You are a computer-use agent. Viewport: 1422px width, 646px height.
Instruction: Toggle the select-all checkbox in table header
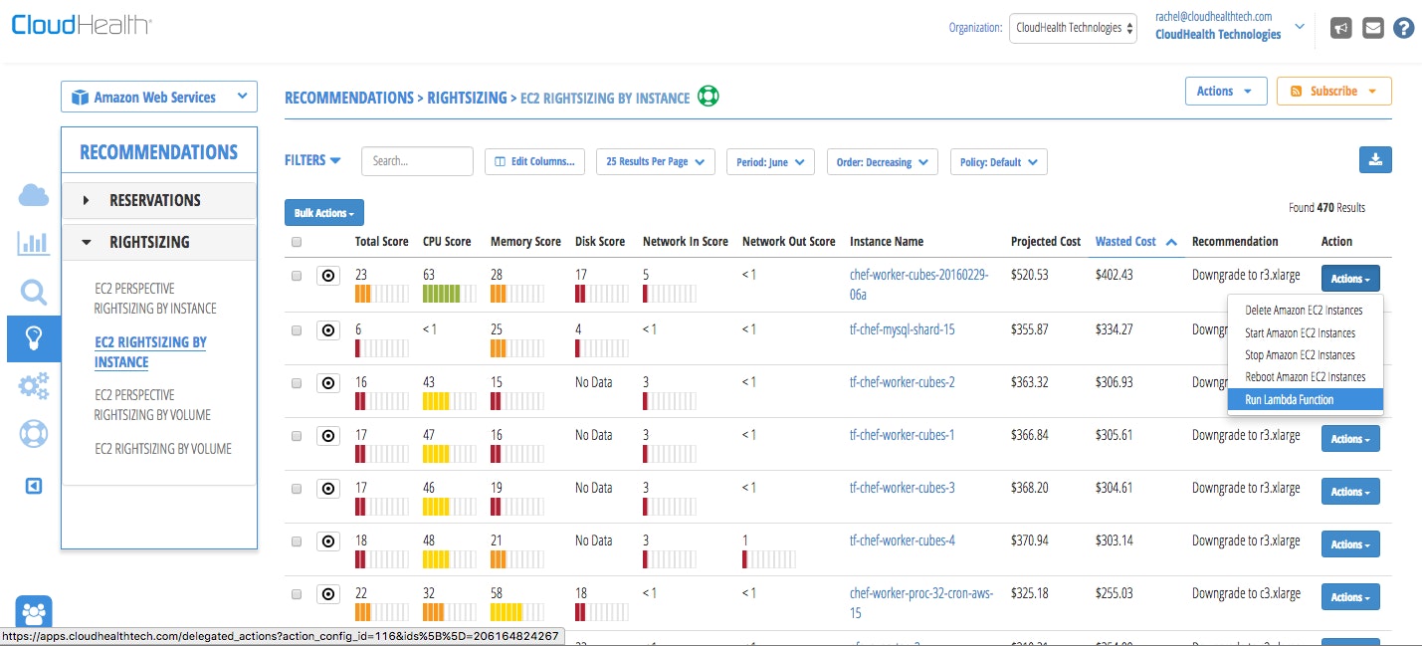click(297, 242)
